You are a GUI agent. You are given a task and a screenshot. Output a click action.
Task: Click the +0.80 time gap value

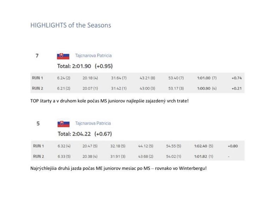point(233,146)
